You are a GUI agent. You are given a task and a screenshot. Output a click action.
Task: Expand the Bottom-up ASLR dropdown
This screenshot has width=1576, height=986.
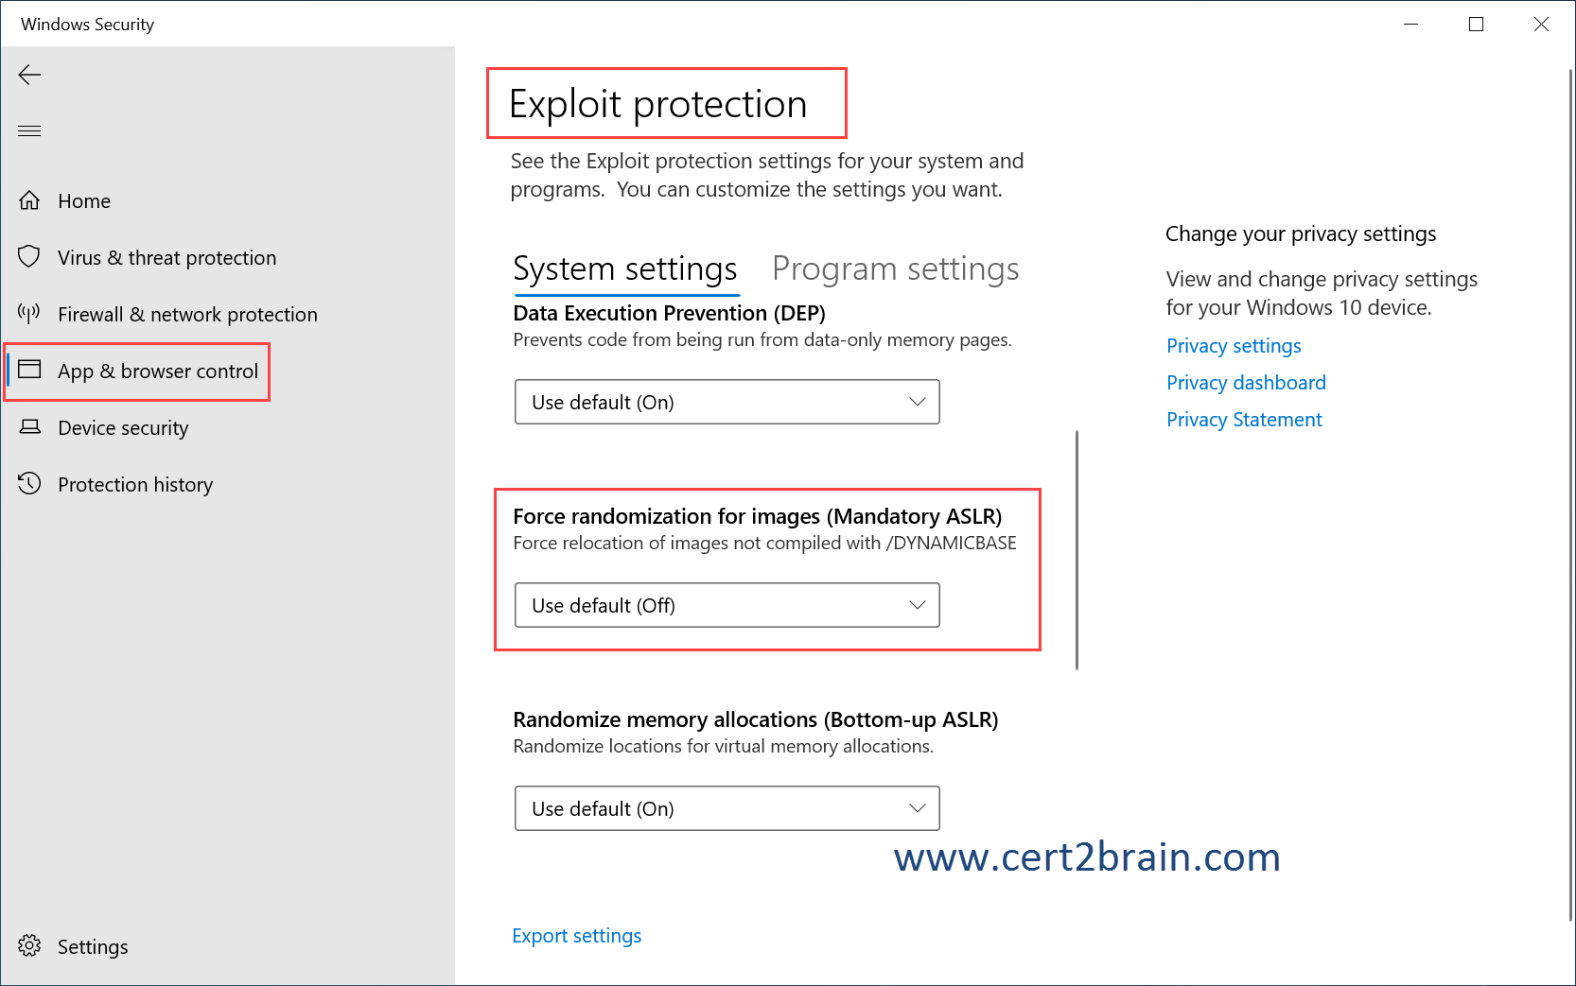tap(727, 808)
